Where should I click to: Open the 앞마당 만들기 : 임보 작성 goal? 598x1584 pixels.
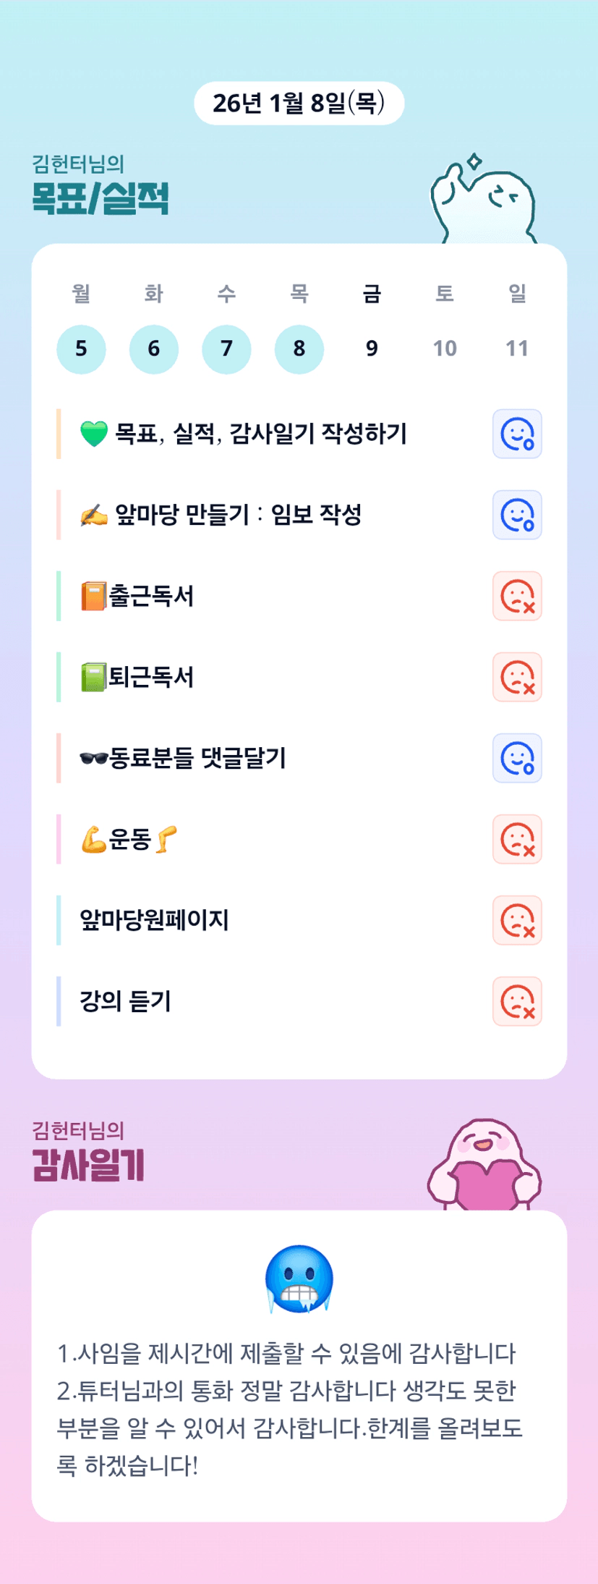point(239,515)
